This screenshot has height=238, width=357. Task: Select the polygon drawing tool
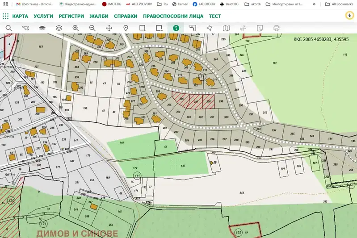[210, 28]
